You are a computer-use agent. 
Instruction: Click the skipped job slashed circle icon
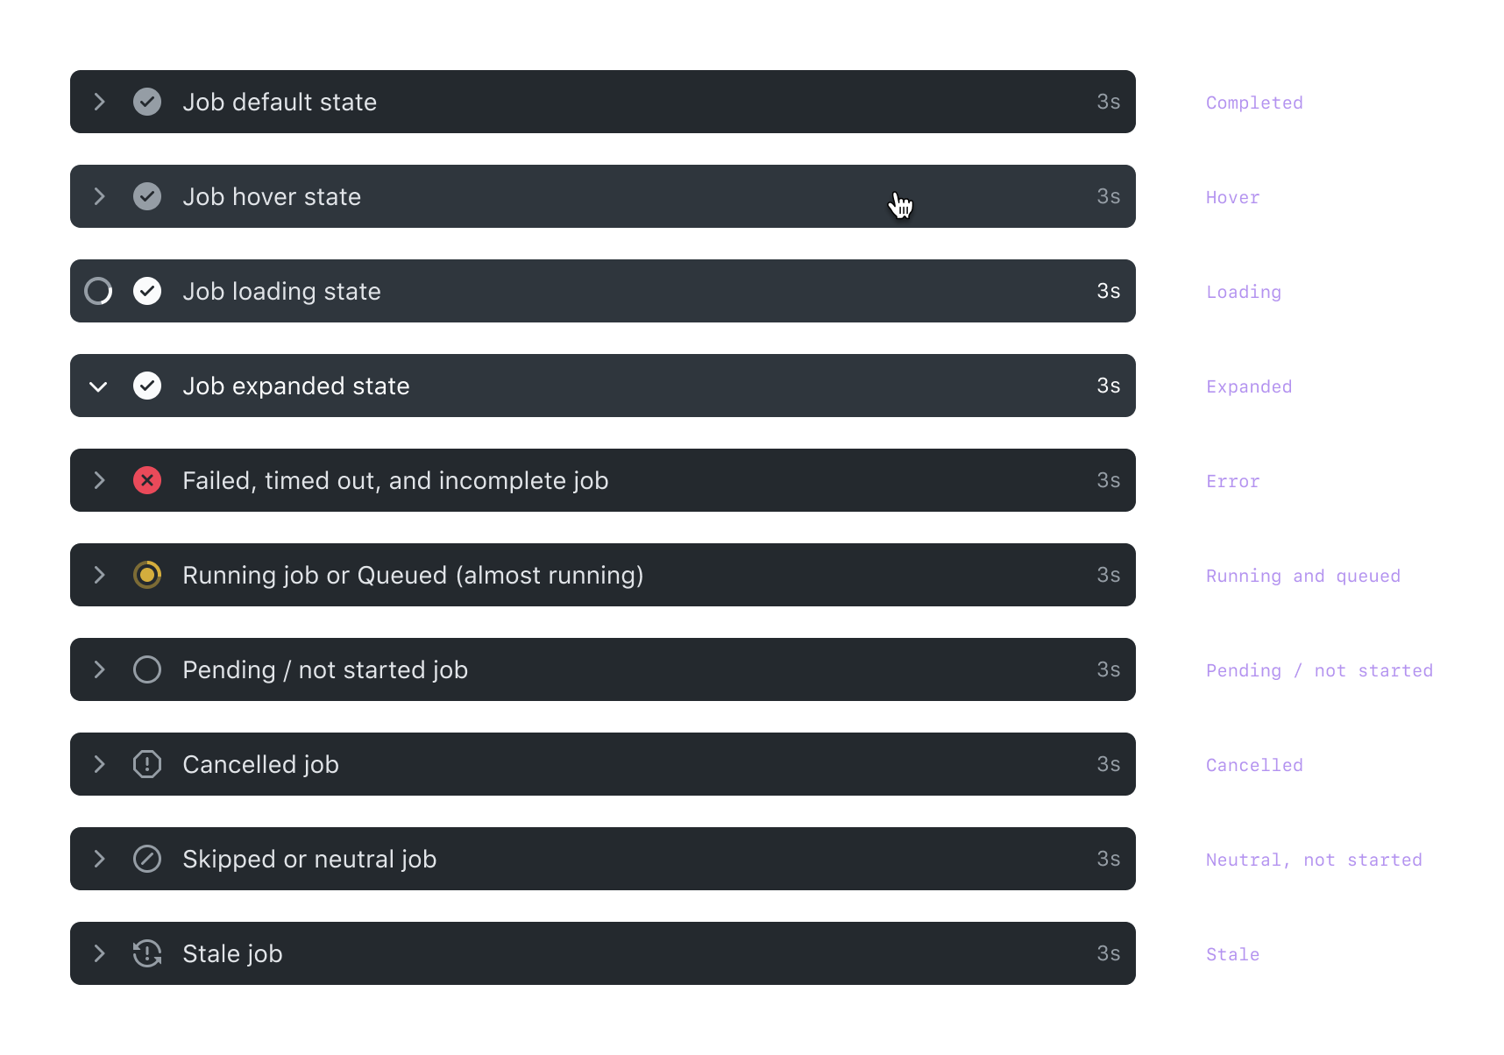coord(147,859)
